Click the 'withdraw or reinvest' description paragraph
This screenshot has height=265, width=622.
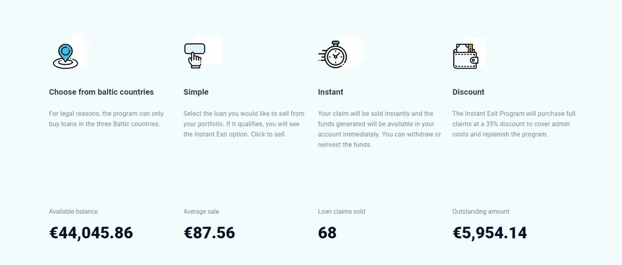click(x=380, y=129)
